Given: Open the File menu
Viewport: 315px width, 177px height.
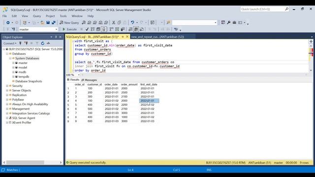Looking at the screenshot, I should (4, 16).
